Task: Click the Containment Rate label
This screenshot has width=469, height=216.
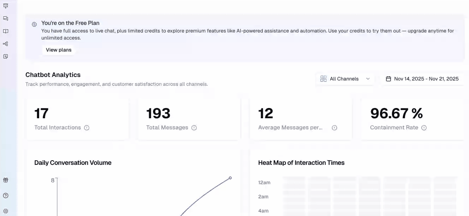Action: coord(394,127)
